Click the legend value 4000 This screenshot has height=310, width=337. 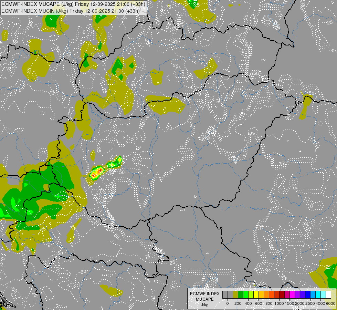tap(320, 303)
